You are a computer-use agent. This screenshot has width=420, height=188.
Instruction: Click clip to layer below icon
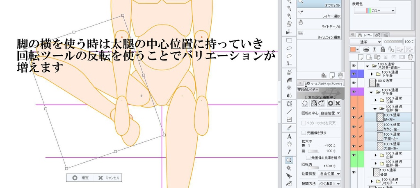366,49
